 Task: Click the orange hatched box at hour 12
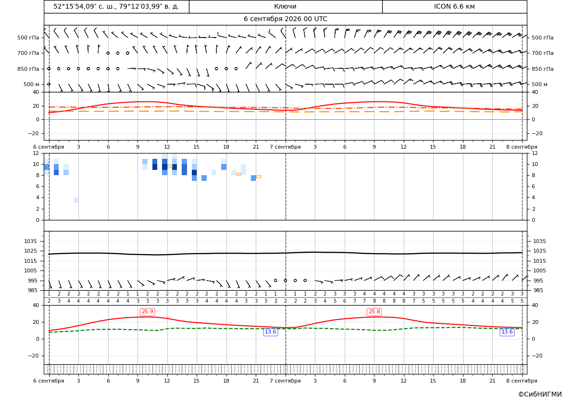tap(170, 166)
